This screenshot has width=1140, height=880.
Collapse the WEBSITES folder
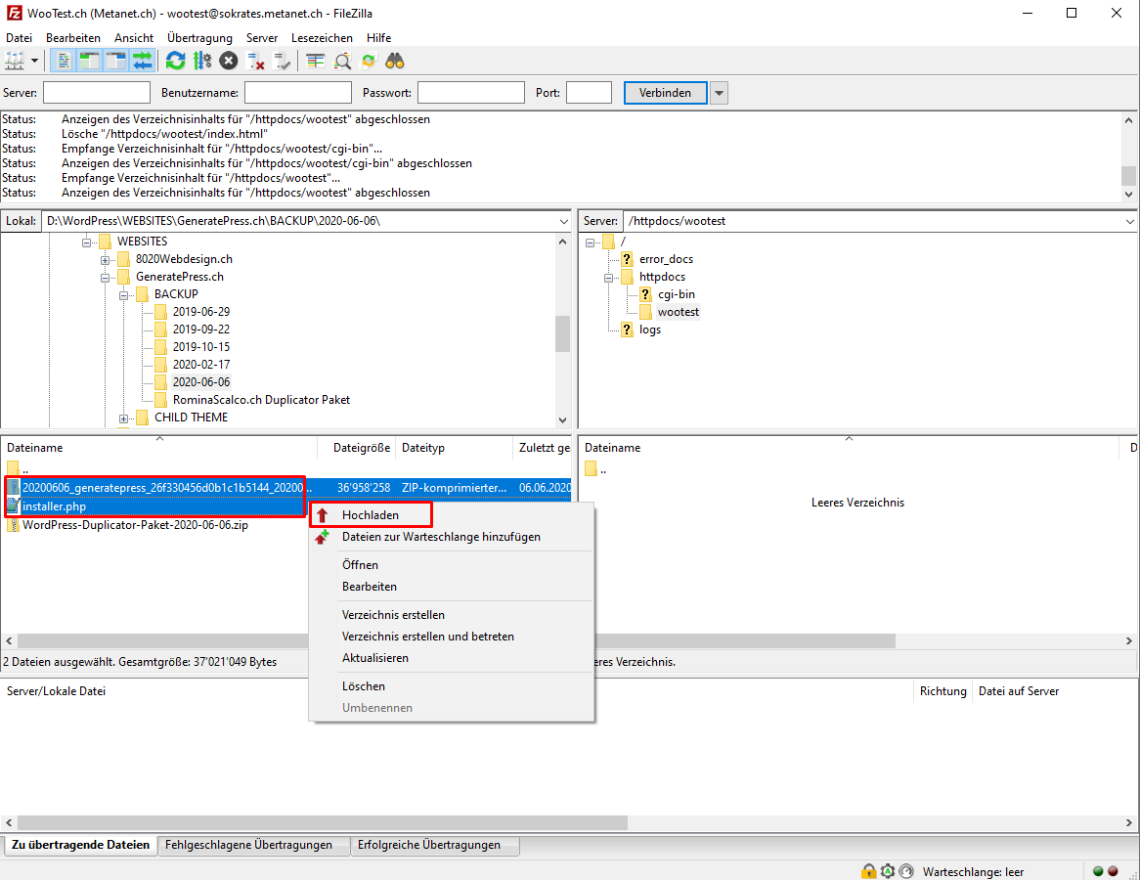click(x=86, y=242)
